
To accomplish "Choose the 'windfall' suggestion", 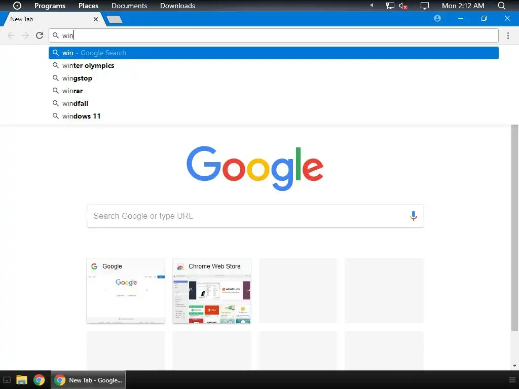I will (273, 103).
